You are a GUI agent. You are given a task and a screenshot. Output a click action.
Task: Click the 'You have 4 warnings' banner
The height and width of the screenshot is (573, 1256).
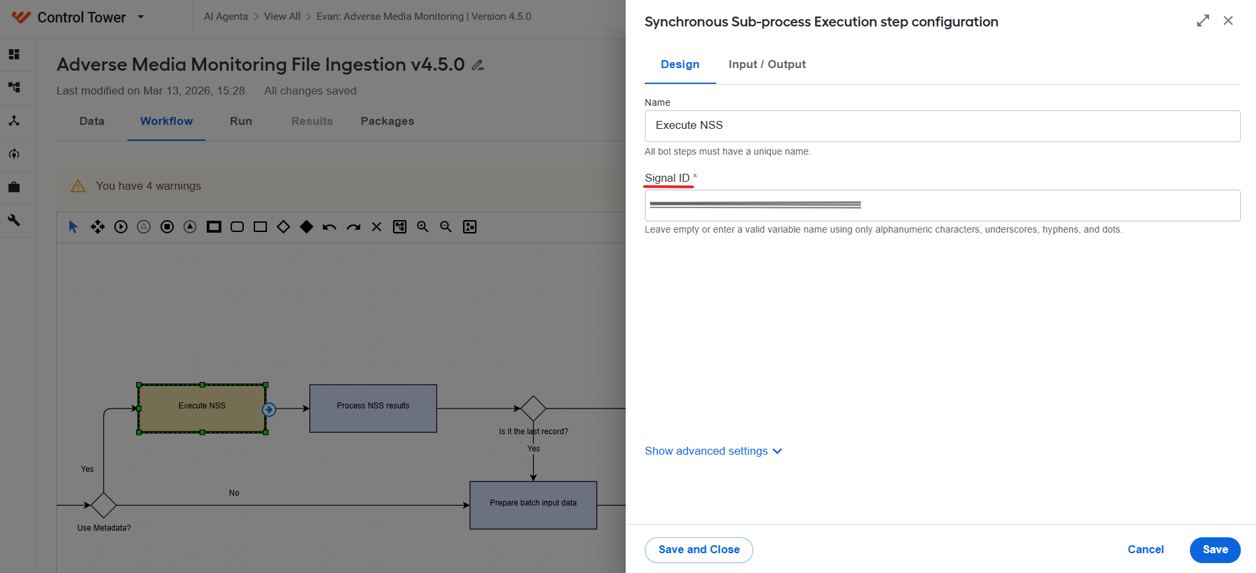[x=341, y=186]
